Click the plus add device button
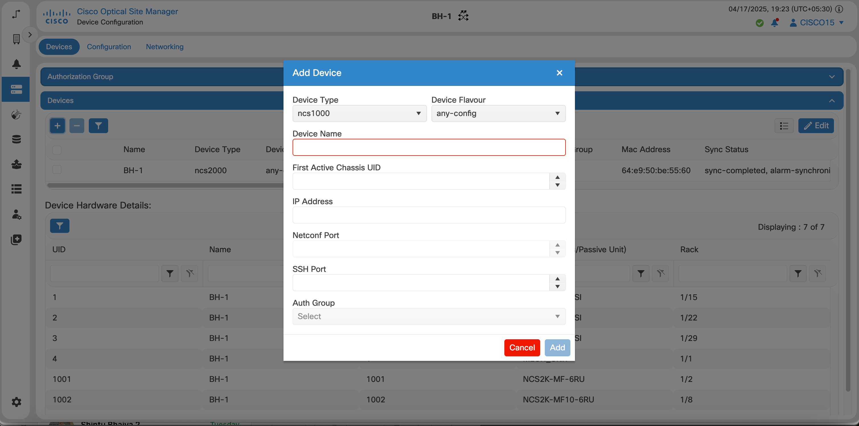The image size is (859, 426). tap(57, 126)
